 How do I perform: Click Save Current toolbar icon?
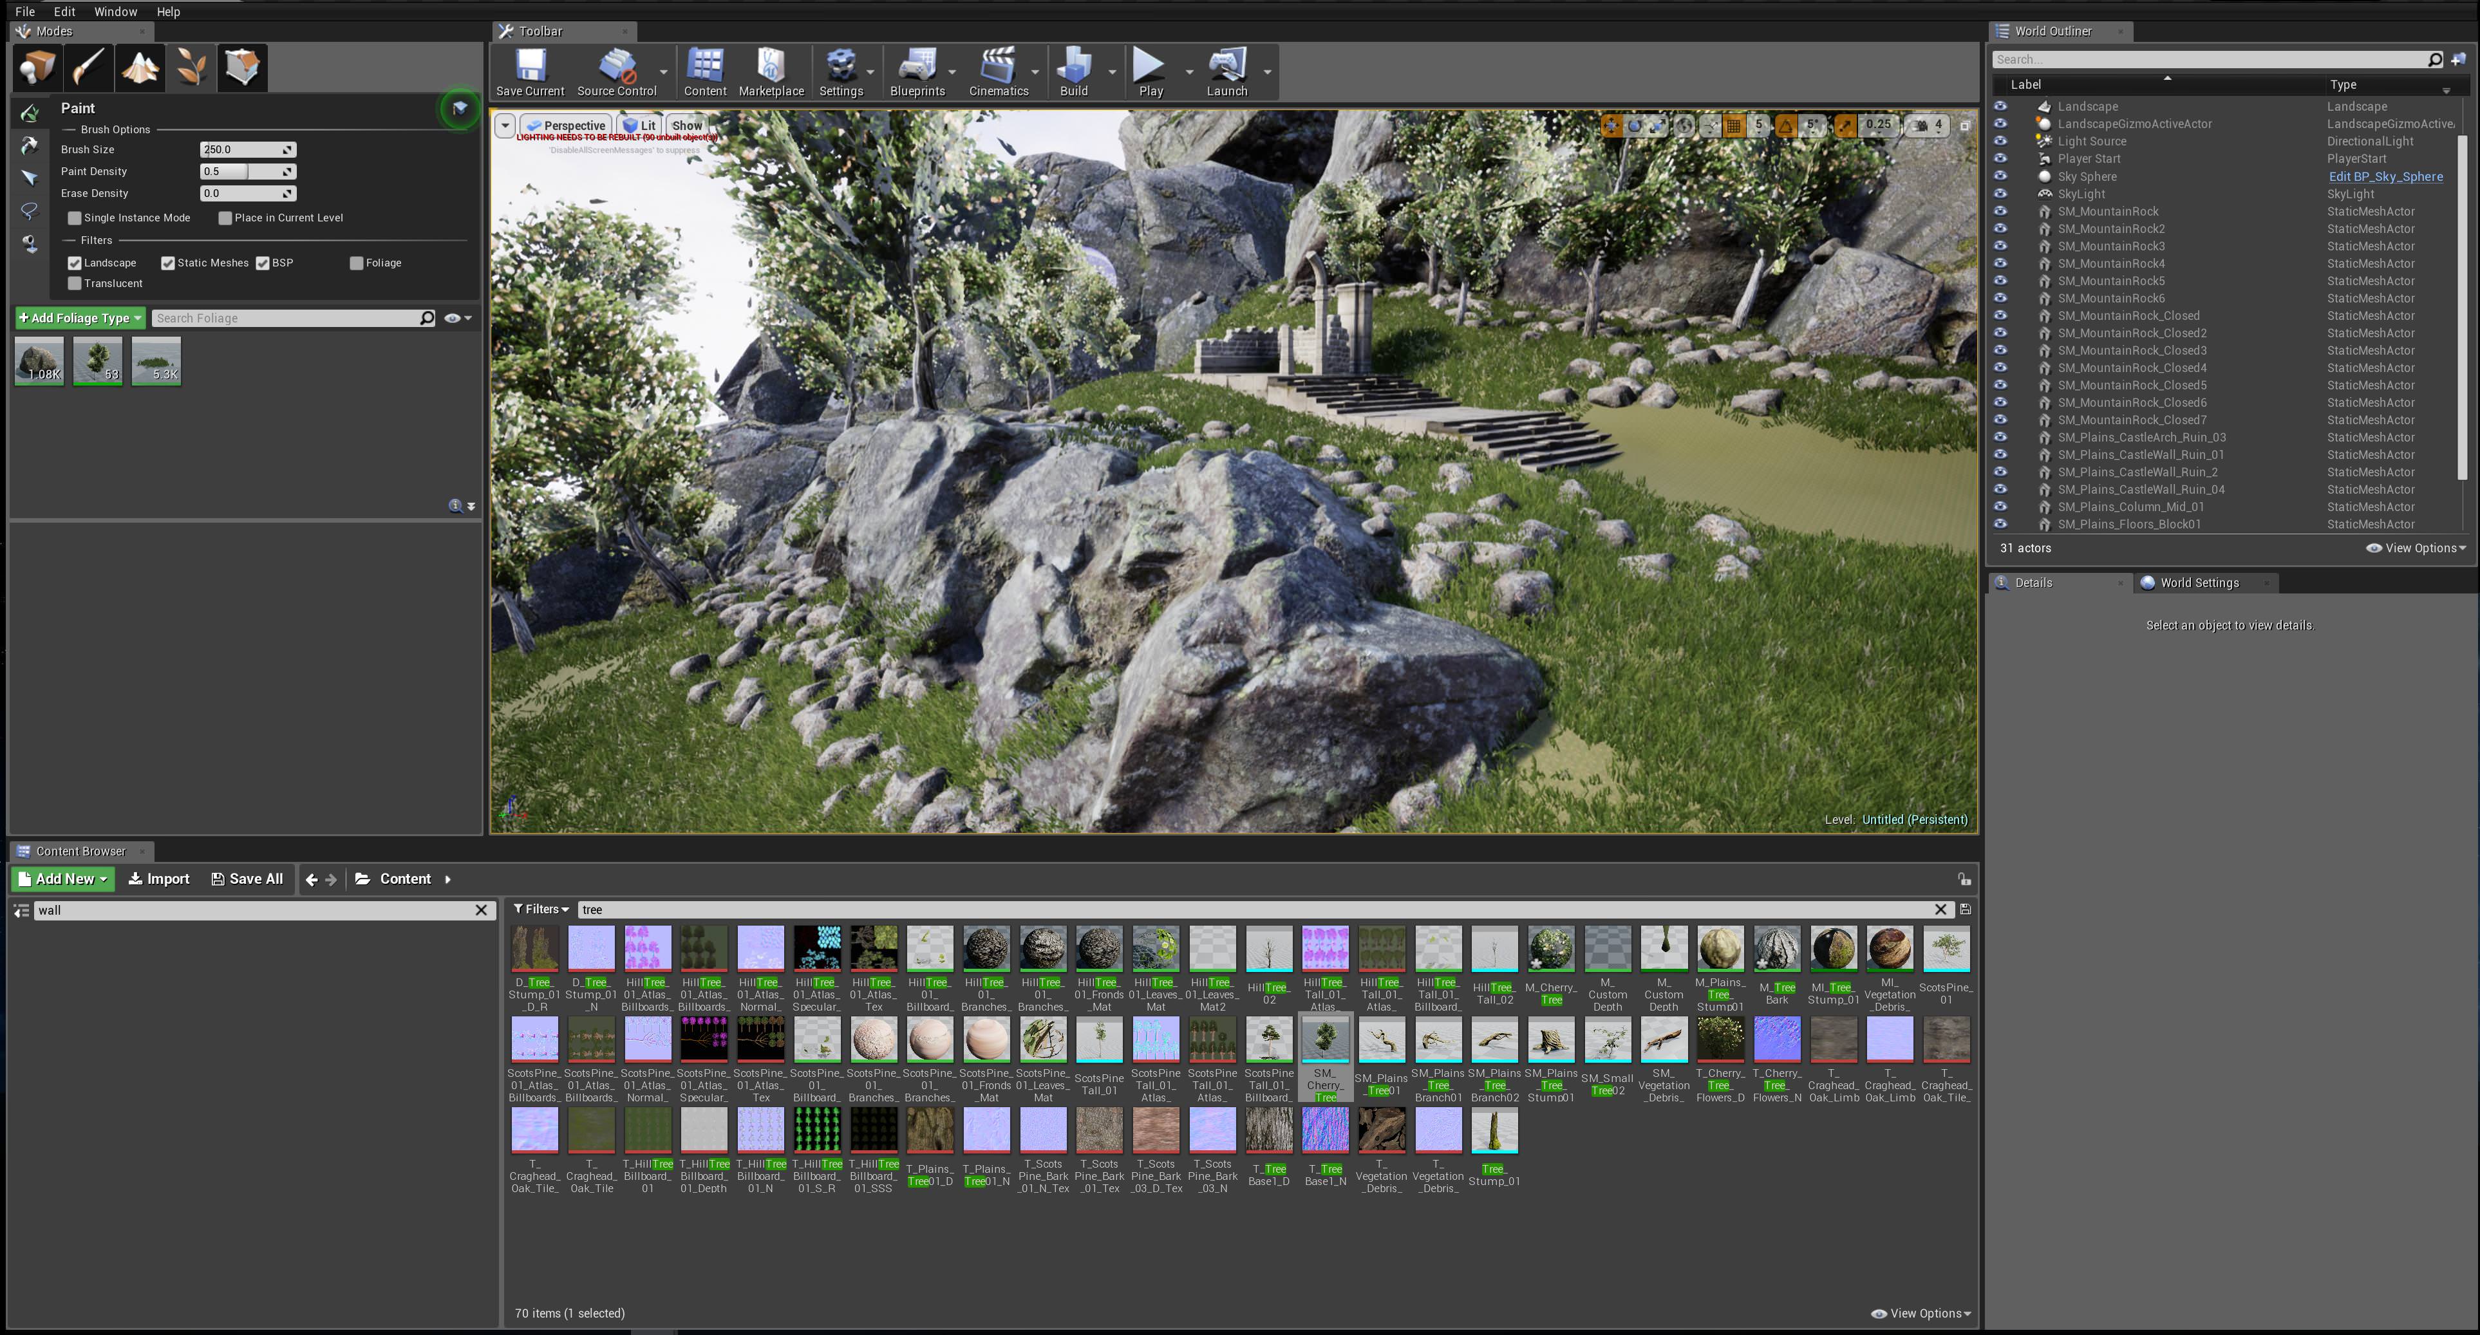pyautogui.click(x=531, y=72)
